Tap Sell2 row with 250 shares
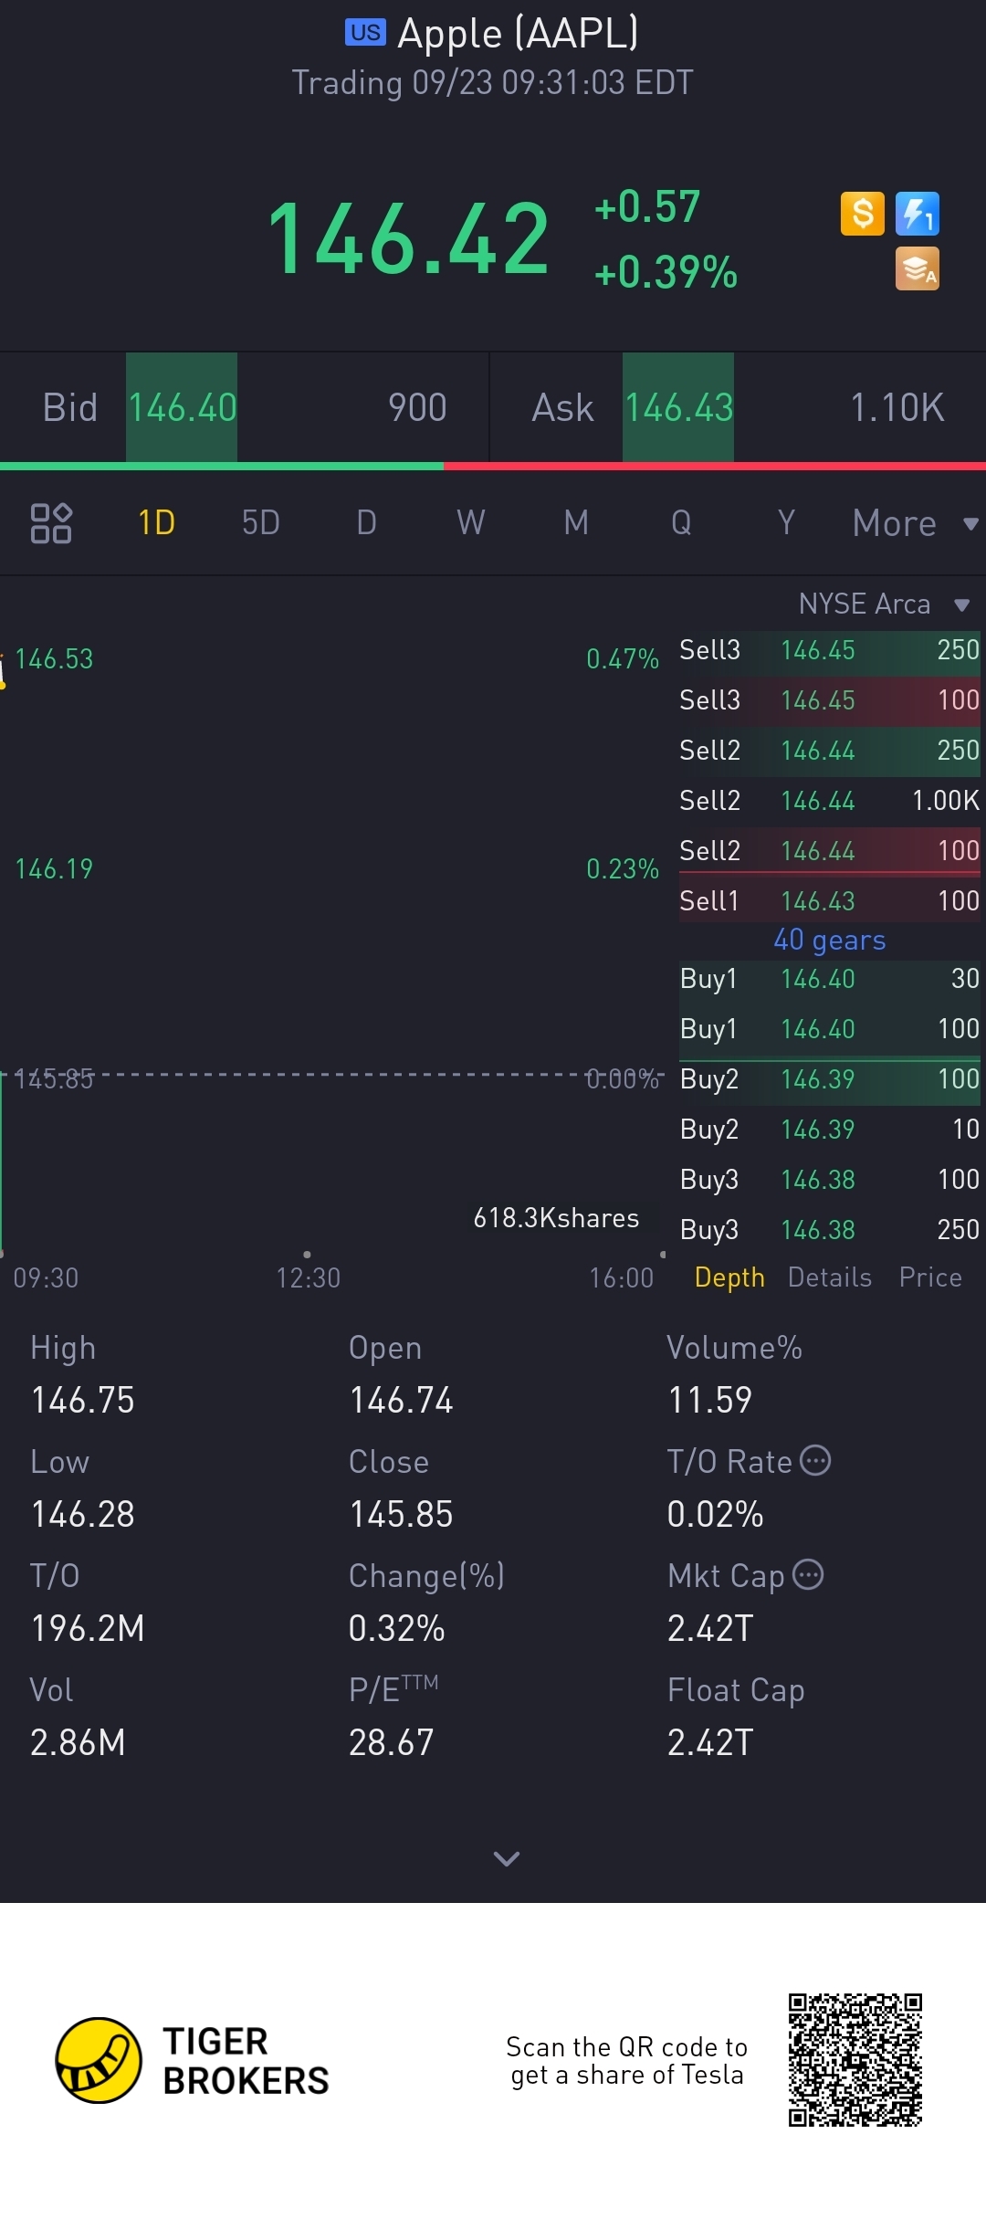This screenshot has height=2218, width=986. (x=829, y=751)
